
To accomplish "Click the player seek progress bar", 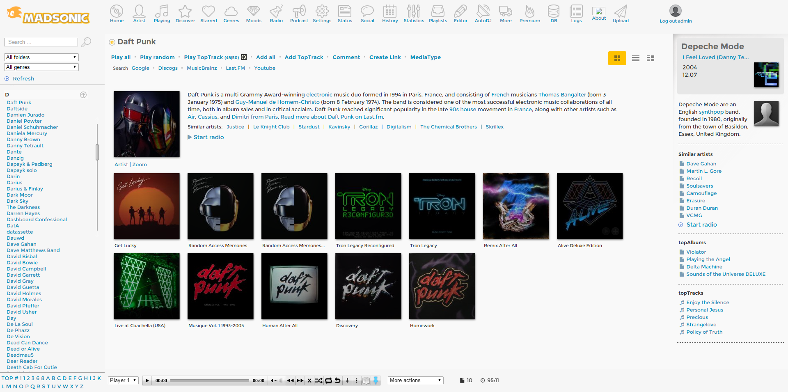I will [x=209, y=381].
